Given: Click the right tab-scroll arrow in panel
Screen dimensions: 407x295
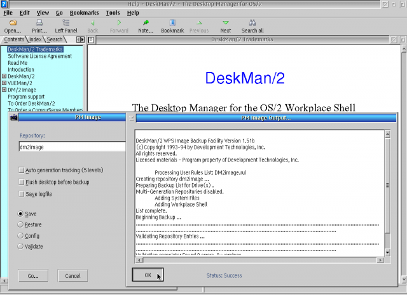Looking at the screenshot, I should (x=83, y=39).
